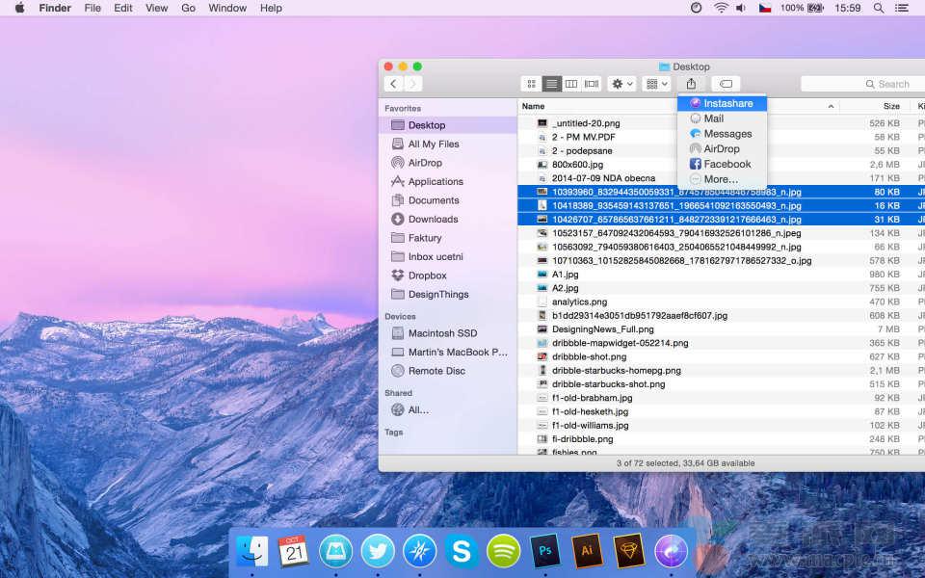Screen dimensions: 925x578
Task: Open the Window menu in the menu bar
Action: click(227, 8)
